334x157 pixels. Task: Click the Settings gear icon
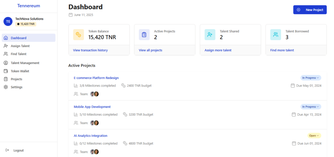pyautogui.click(x=6, y=87)
